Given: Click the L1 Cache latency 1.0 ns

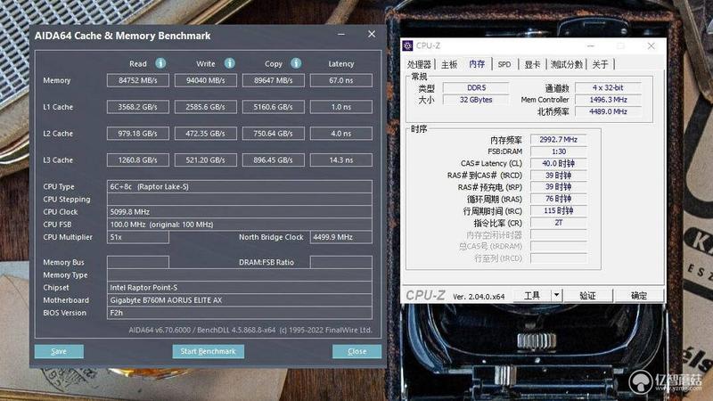Looking at the screenshot, I should pyautogui.click(x=341, y=107).
